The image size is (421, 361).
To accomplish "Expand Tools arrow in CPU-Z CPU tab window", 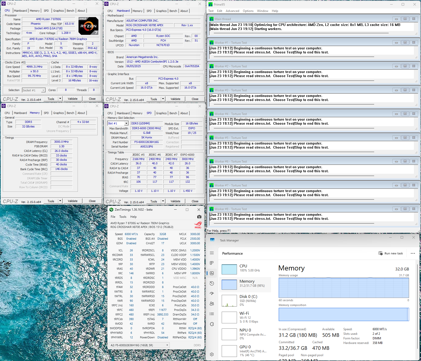I will click(60, 99).
